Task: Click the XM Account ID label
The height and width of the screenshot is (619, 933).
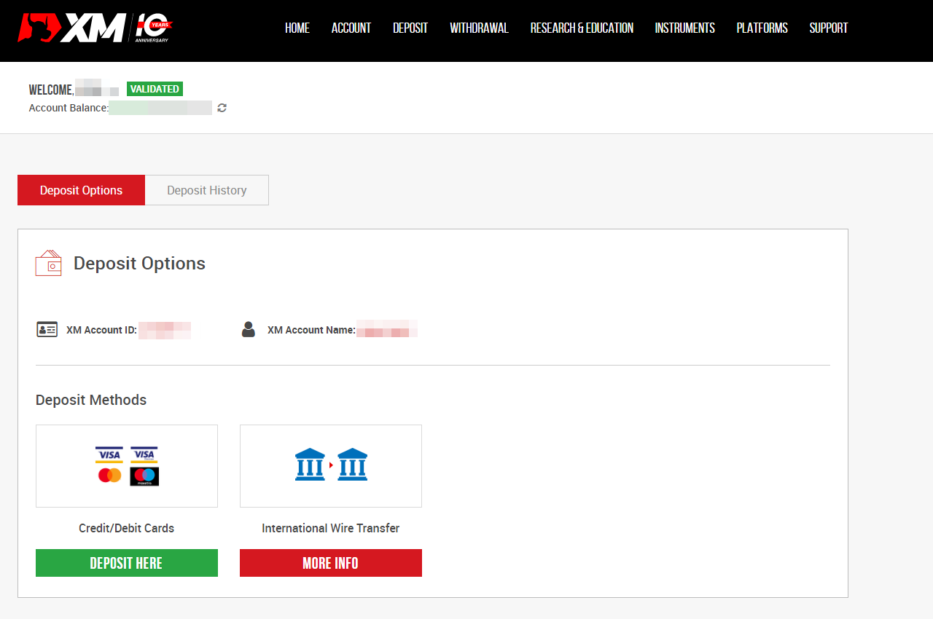Action: coord(101,330)
